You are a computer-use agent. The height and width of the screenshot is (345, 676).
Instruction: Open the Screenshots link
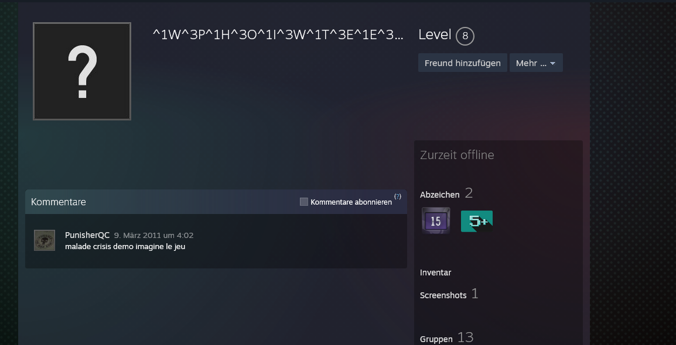pos(443,295)
